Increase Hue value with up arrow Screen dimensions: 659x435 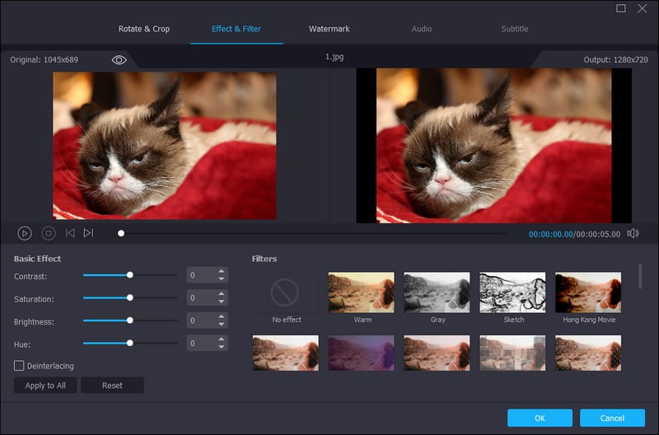click(222, 339)
